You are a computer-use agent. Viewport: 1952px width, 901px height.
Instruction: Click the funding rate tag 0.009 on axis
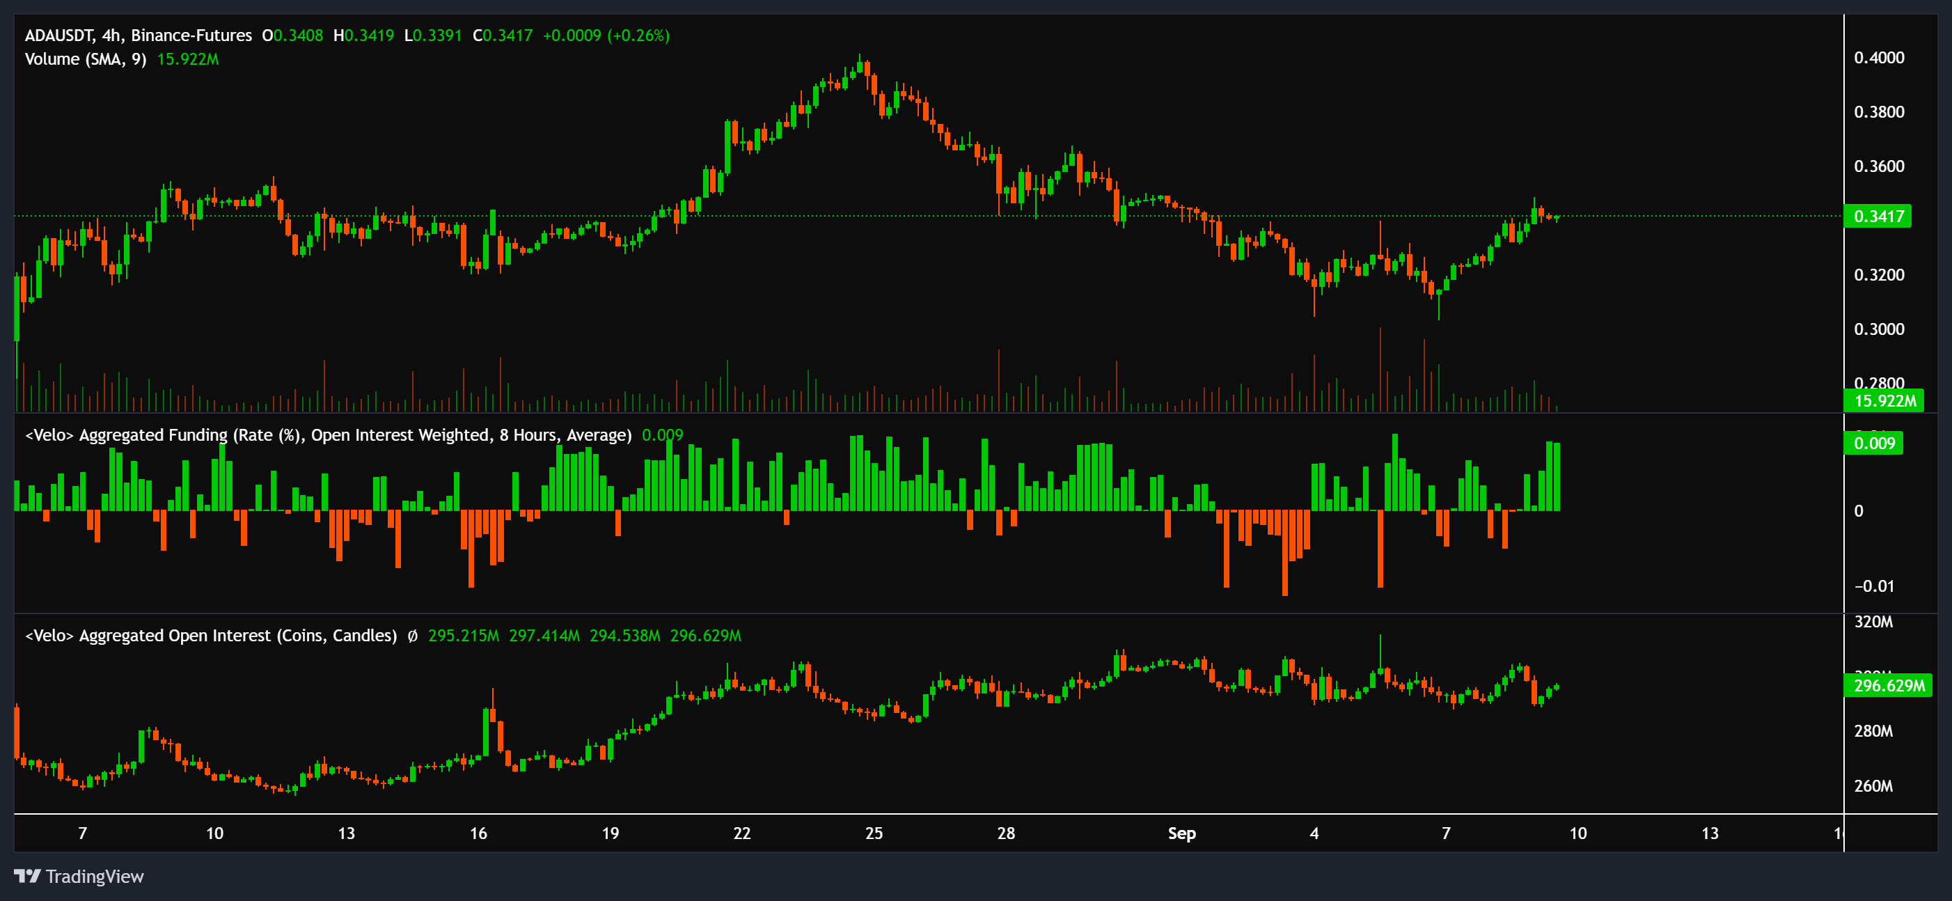pyautogui.click(x=1873, y=444)
